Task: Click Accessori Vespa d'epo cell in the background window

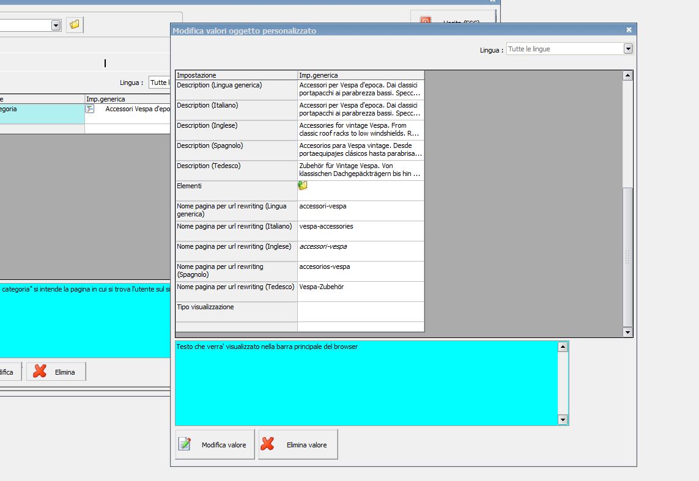Action: pos(127,114)
